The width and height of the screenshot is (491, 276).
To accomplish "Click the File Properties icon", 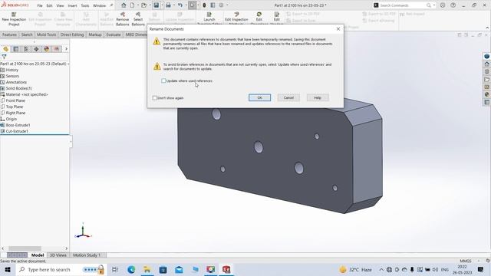I will [x=213, y=5].
